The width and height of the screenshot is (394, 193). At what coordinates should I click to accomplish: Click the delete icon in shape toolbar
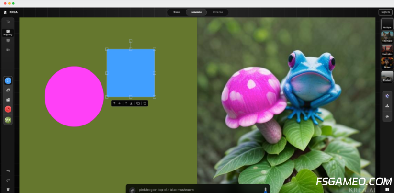coord(145,103)
